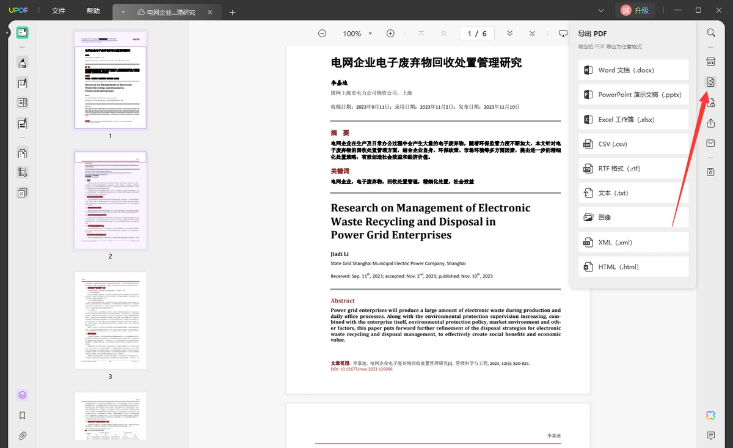Click the red Abstract heading
Image resolution: width=733 pixels, height=448 pixels.
point(343,301)
